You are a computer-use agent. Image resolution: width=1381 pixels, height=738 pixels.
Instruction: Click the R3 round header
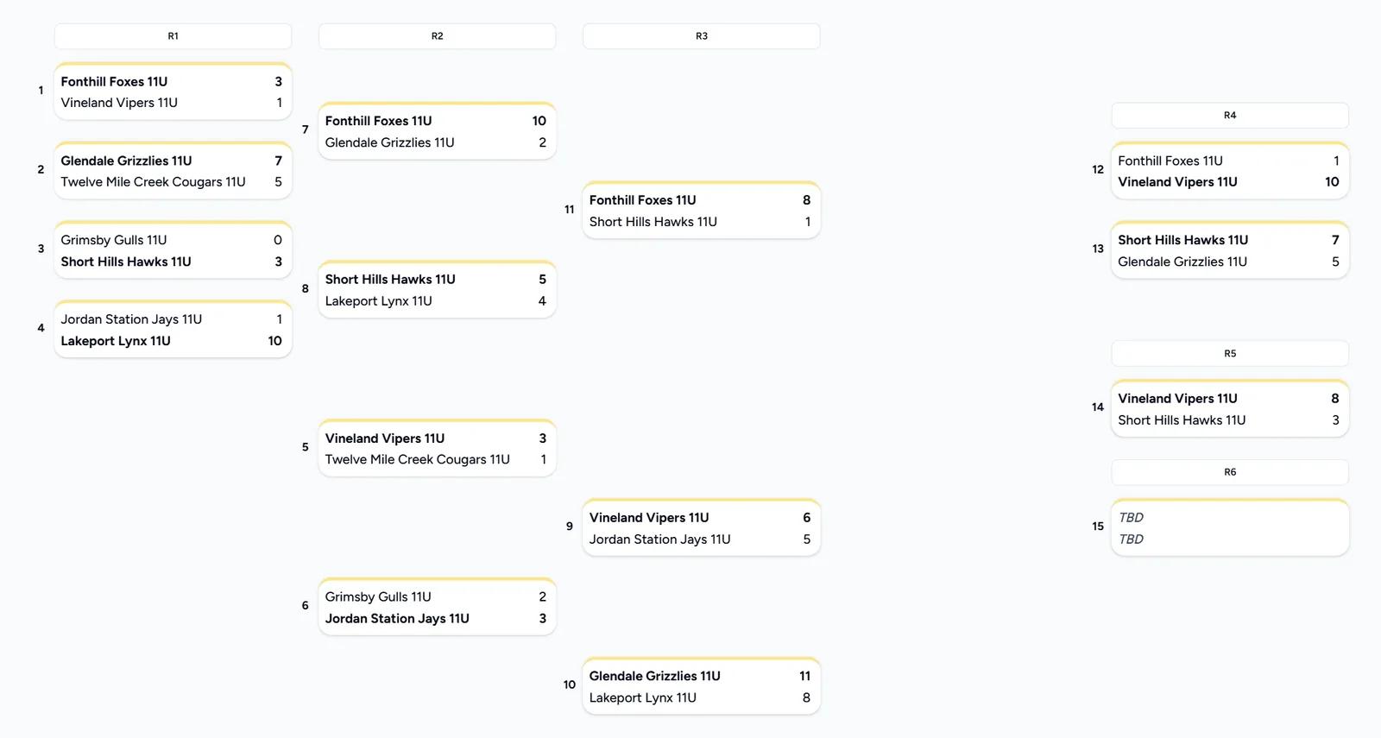click(701, 36)
